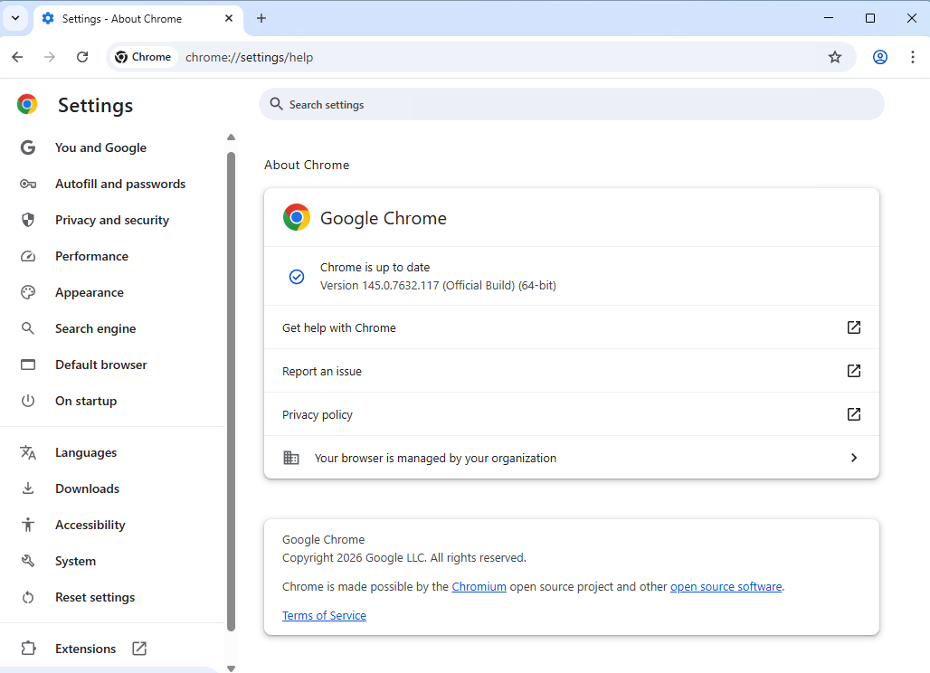
Task: Expand the tab search dropdown arrow
Action: tap(15, 18)
